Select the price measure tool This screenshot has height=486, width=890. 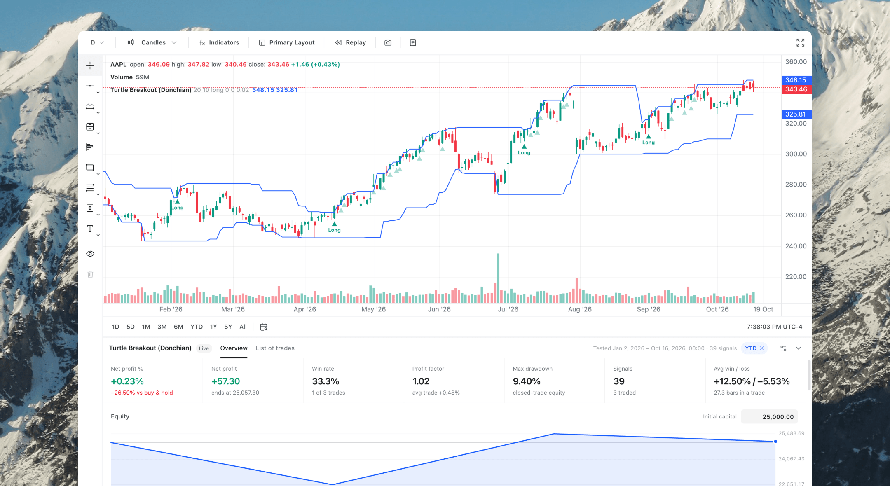point(90,208)
